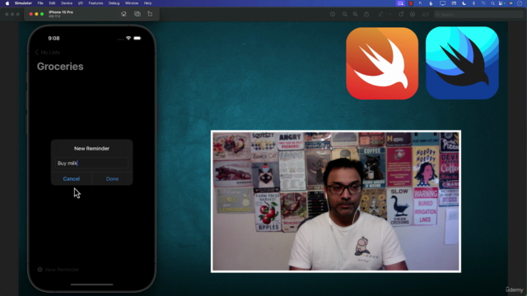
Task: Open the Device menu
Action: [67, 3]
